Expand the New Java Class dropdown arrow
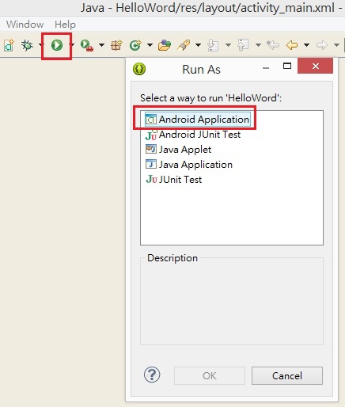Viewport: 345px width, 407px height. pos(150,45)
